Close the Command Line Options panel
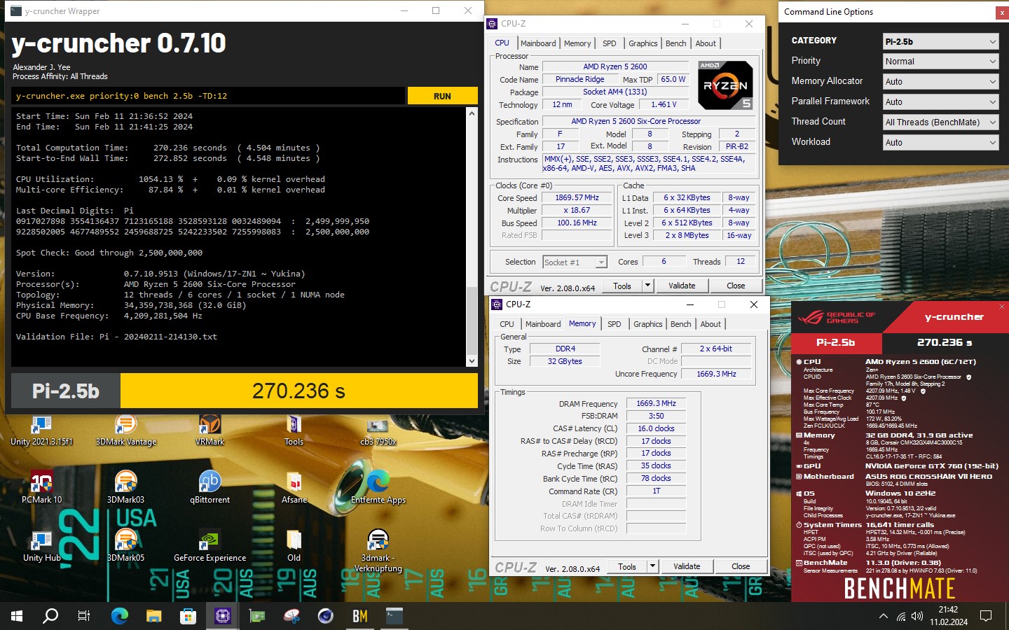Viewport: 1009px width, 630px height. (x=1001, y=13)
